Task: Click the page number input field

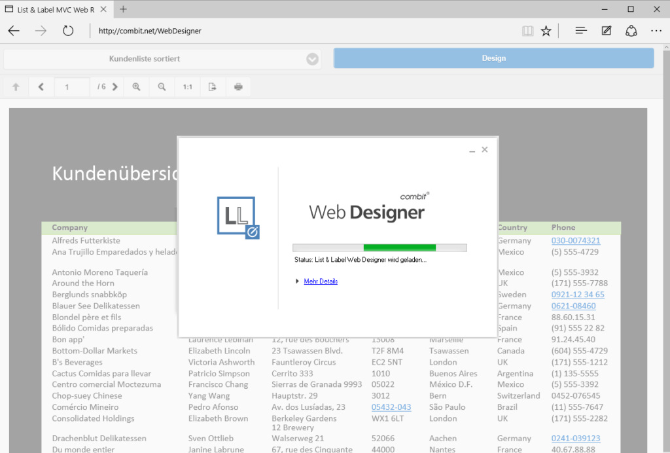Action: pos(72,86)
